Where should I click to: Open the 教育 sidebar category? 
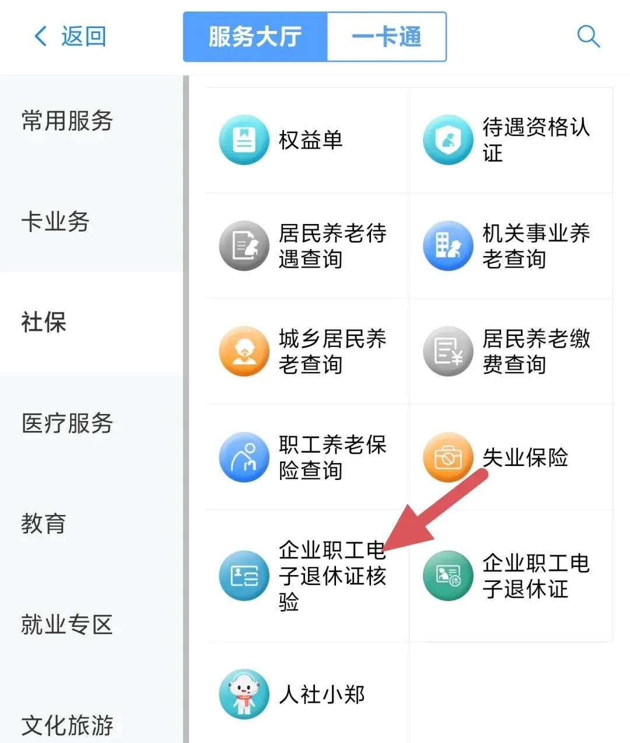(44, 524)
